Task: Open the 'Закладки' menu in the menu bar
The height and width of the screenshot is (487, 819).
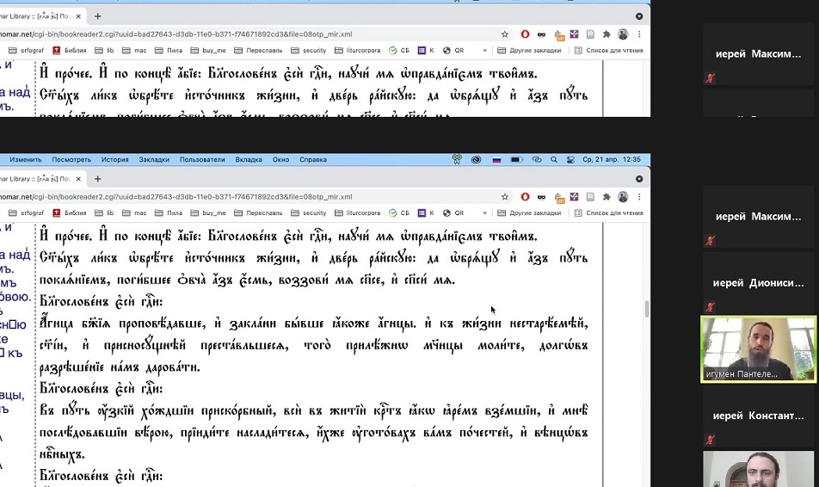Action: tap(154, 159)
